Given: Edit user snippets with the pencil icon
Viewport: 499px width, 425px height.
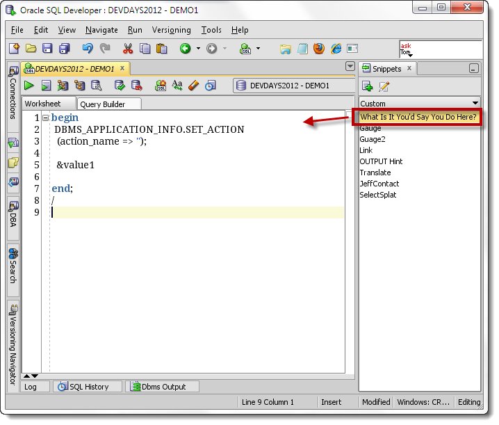Looking at the screenshot, I should 384,86.
